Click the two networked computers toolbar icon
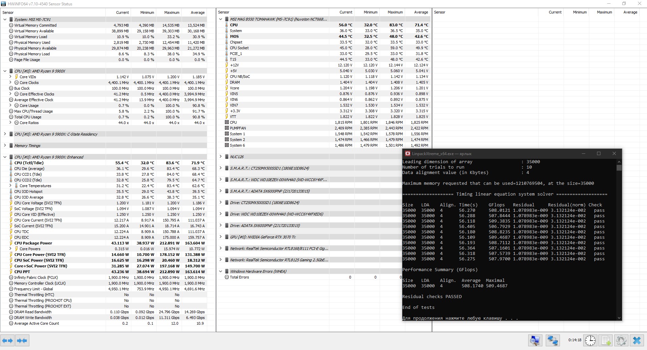 coord(552,341)
